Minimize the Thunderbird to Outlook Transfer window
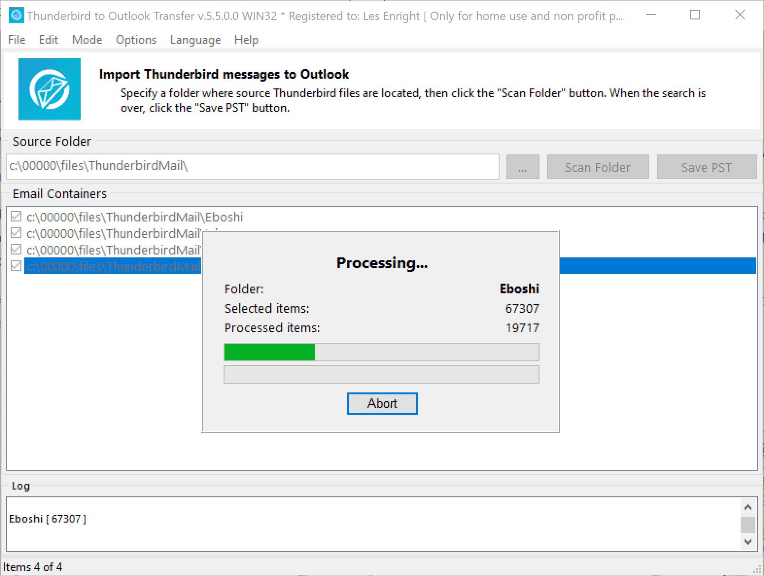The height and width of the screenshot is (576, 764). [x=650, y=15]
